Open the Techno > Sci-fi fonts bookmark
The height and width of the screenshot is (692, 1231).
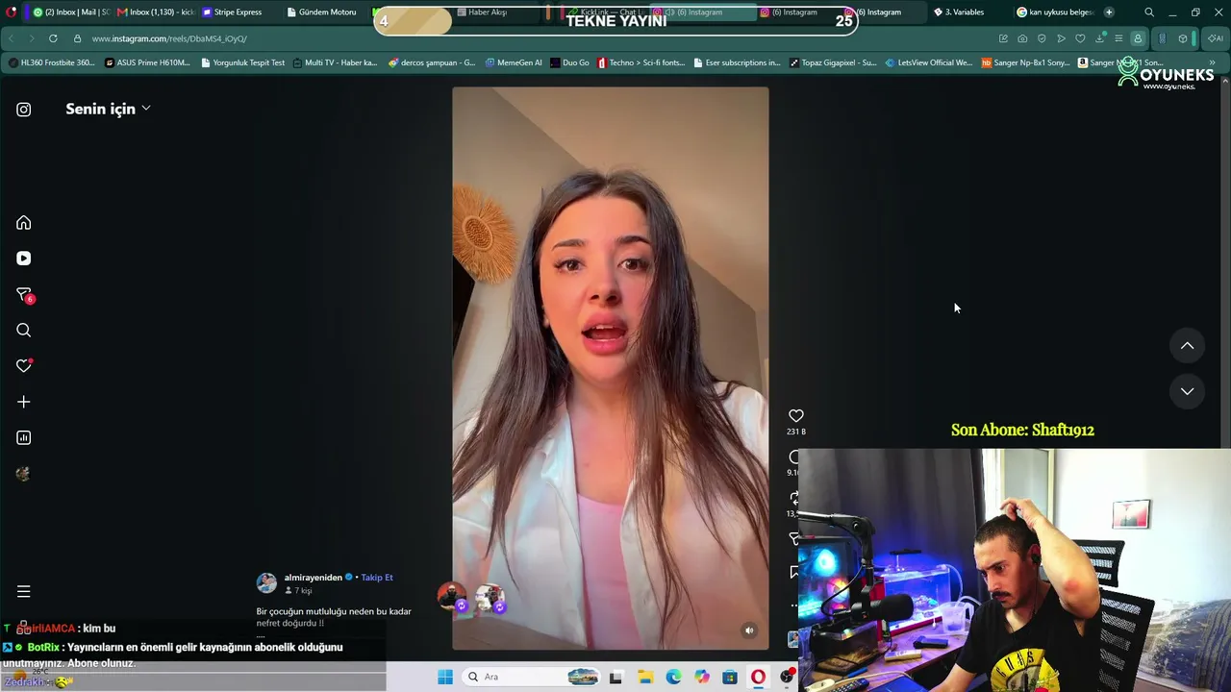pos(641,62)
